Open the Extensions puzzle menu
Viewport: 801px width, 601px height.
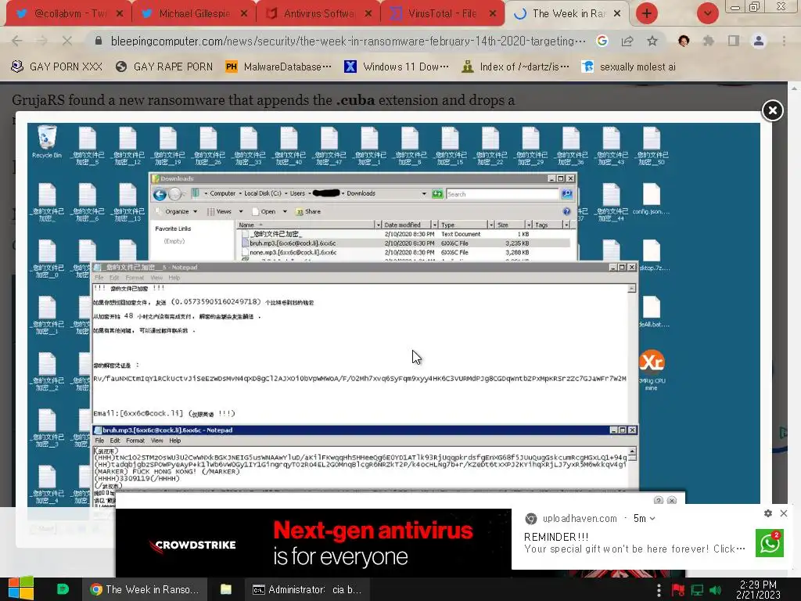pyautogui.click(x=709, y=41)
